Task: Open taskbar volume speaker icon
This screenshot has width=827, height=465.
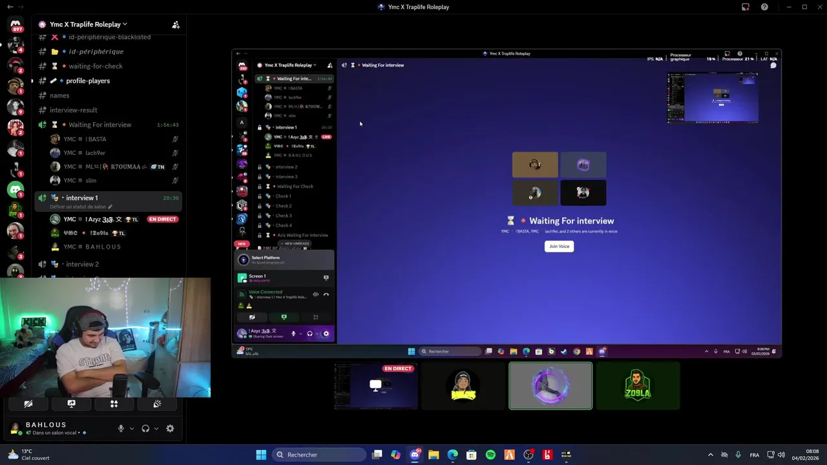Action: (781, 455)
